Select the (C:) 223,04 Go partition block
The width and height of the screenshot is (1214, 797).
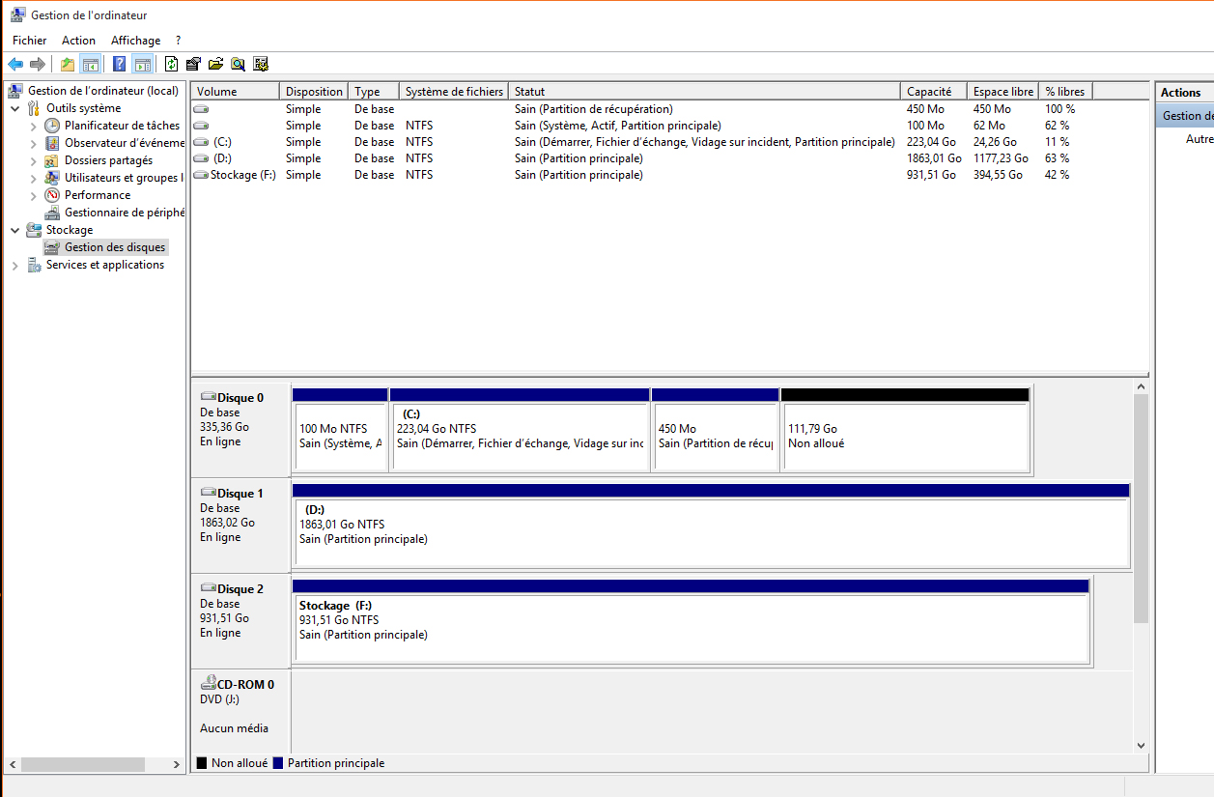click(x=520, y=429)
